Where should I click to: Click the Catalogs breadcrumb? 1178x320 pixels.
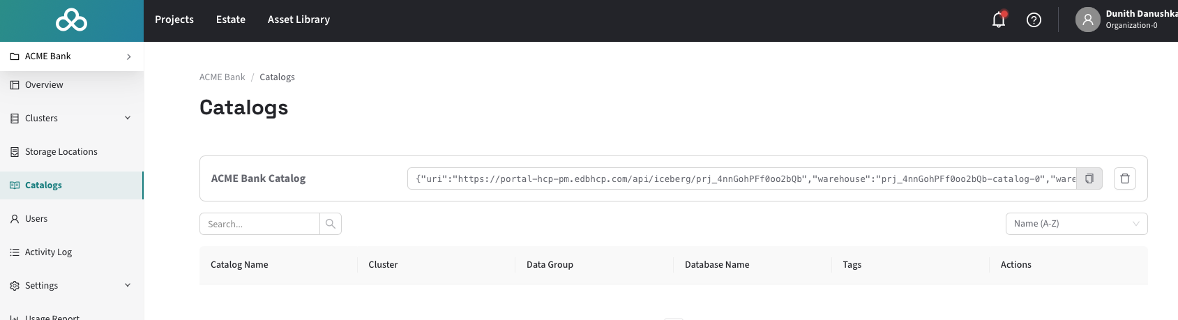pyautogui.click(x=277, y=77)
